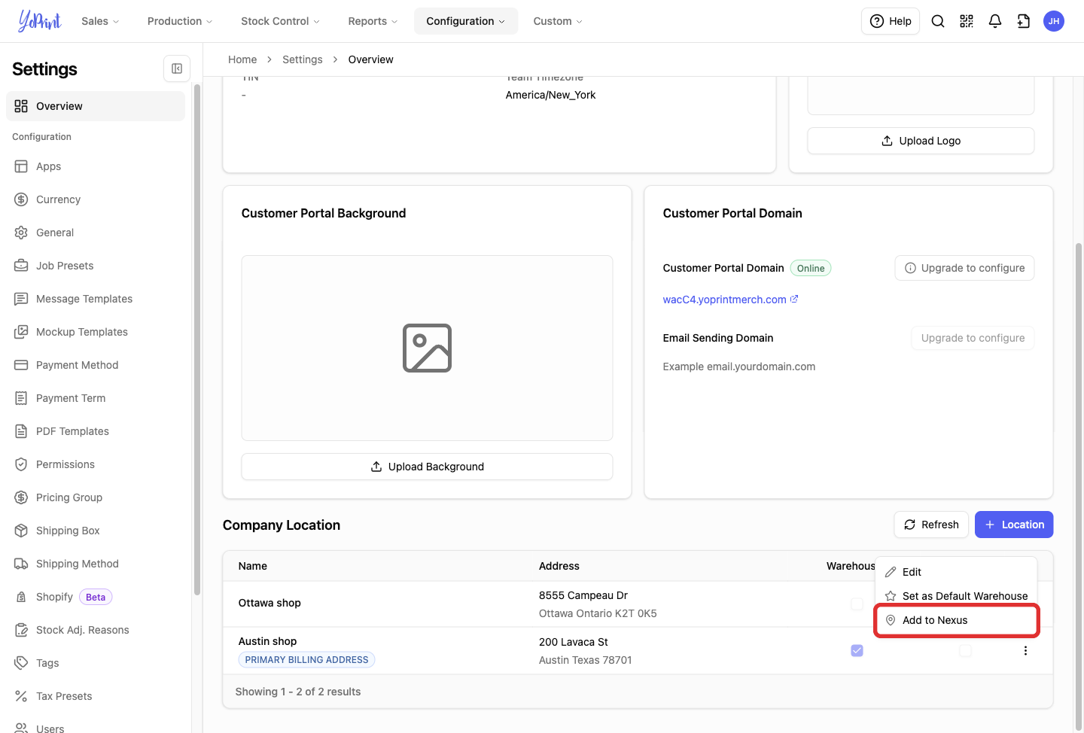
Task: Click Upgrade to configure for Customer Portal Domain
Action: coord(964,268)
